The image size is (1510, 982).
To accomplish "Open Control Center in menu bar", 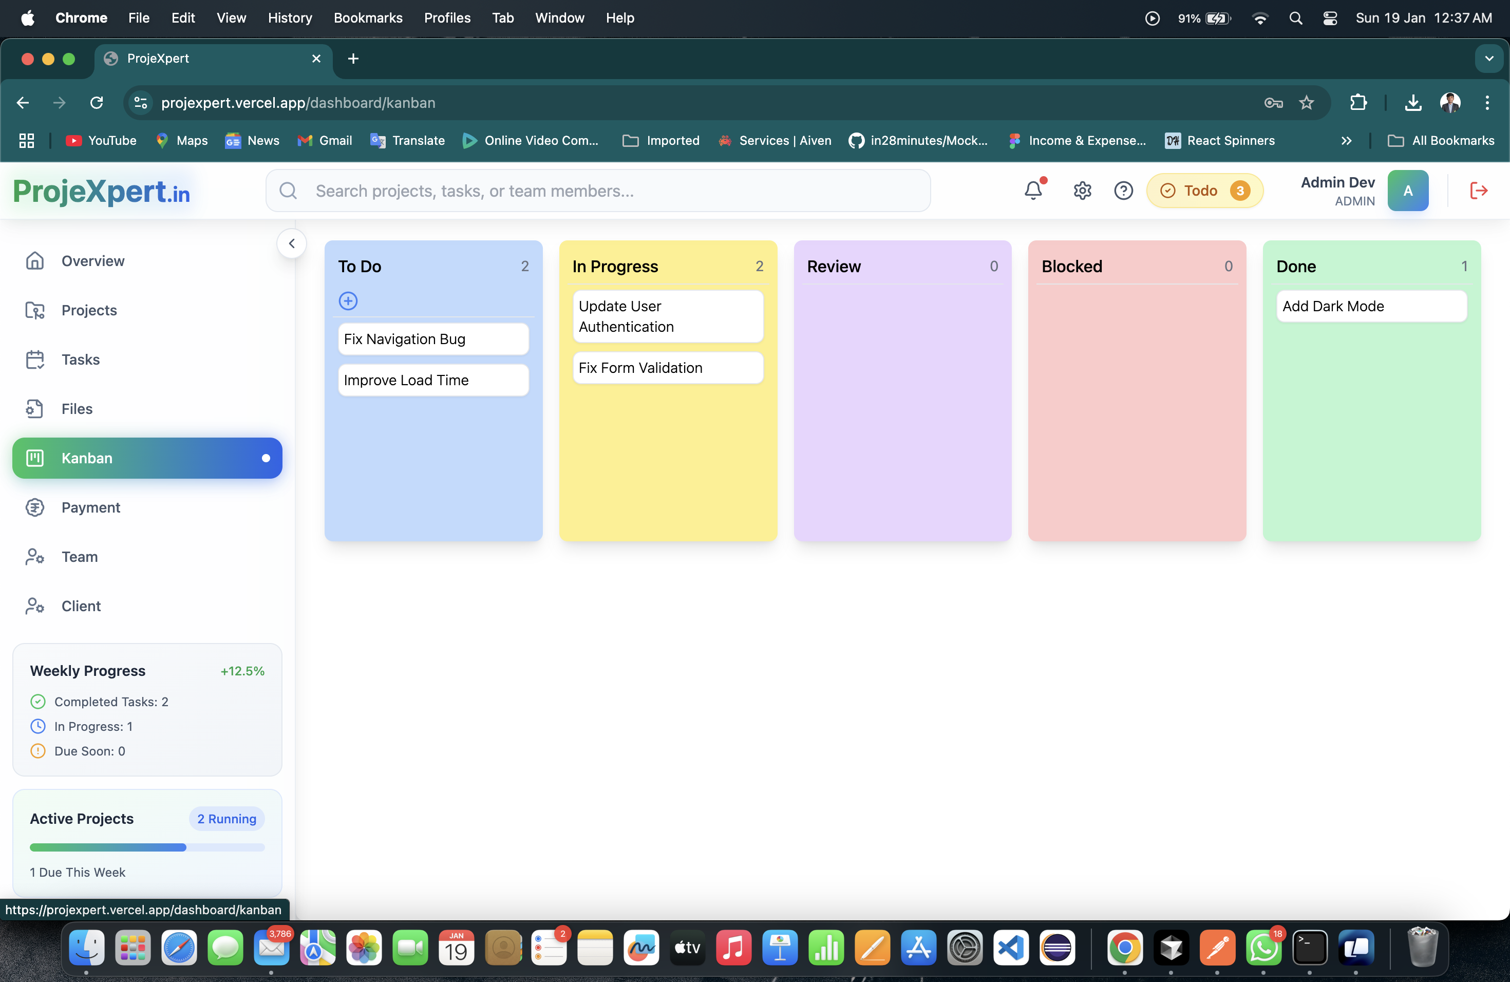I will pyautogui.click(x=1330, y=18).
